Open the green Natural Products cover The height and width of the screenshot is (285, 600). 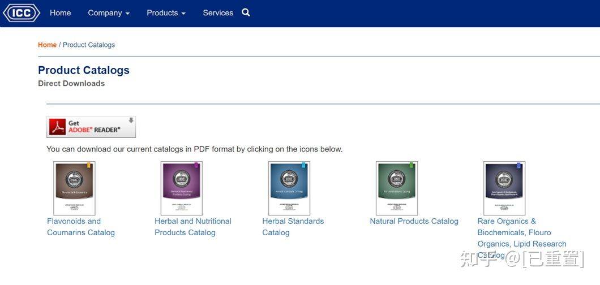[397, 188]
